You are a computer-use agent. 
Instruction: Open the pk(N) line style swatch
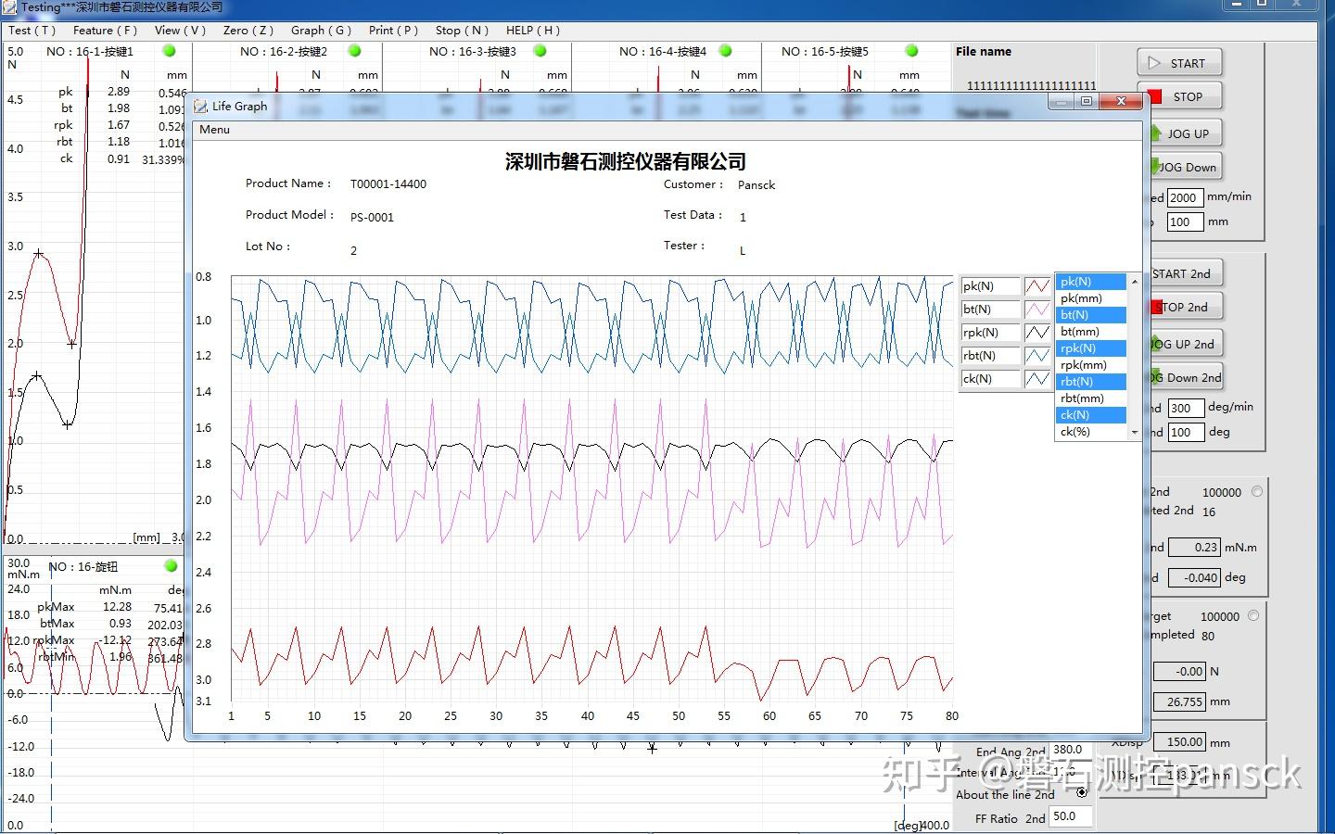tap(1037, 286)
